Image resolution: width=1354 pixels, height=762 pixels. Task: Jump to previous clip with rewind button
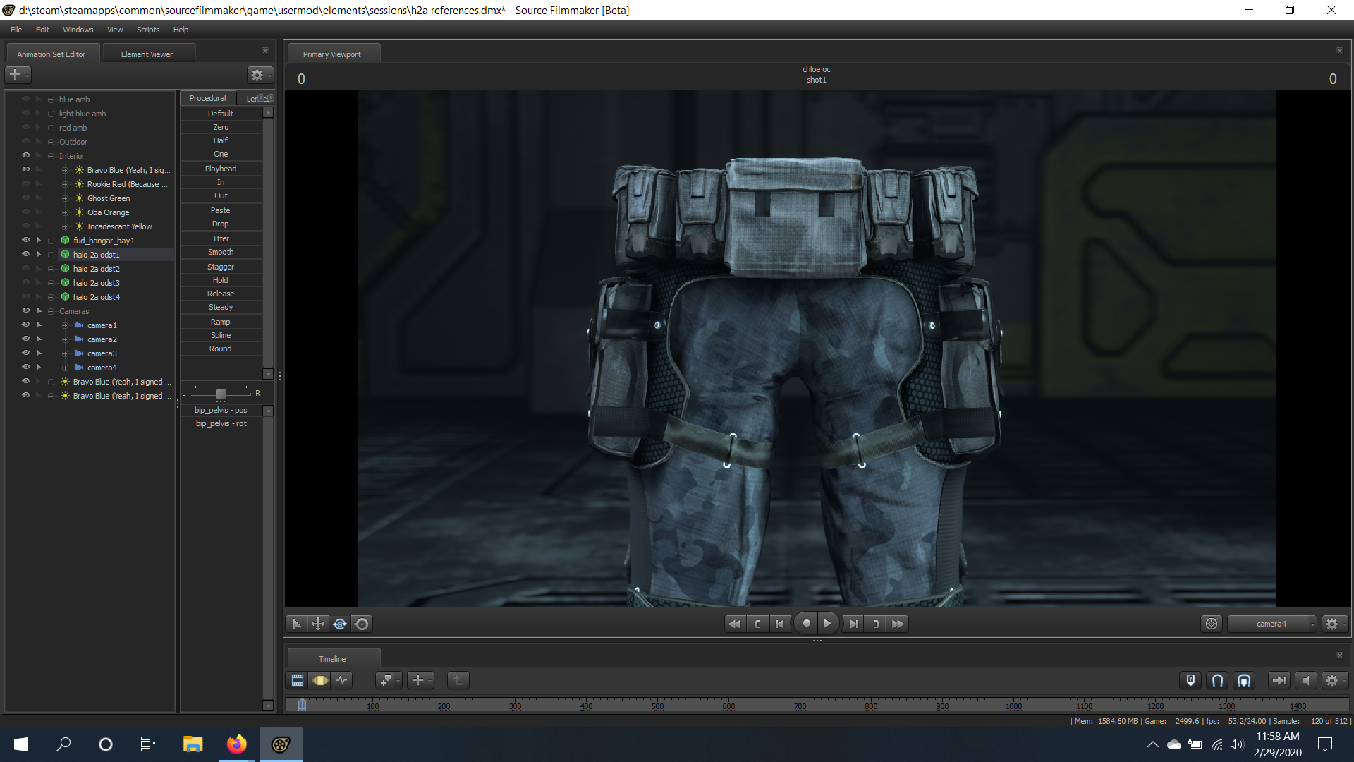(734, 624)
